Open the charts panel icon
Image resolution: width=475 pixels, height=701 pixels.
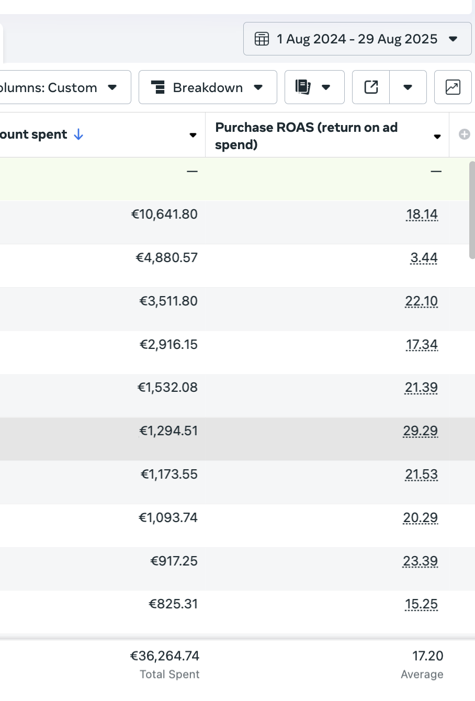pos(453,87)
